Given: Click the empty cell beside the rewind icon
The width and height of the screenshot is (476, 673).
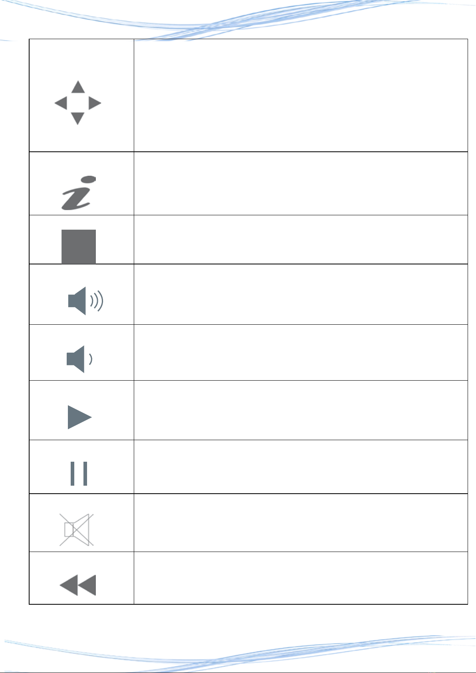Looking at the screenshot, I should pyautogui.click(x=301, y=578).
